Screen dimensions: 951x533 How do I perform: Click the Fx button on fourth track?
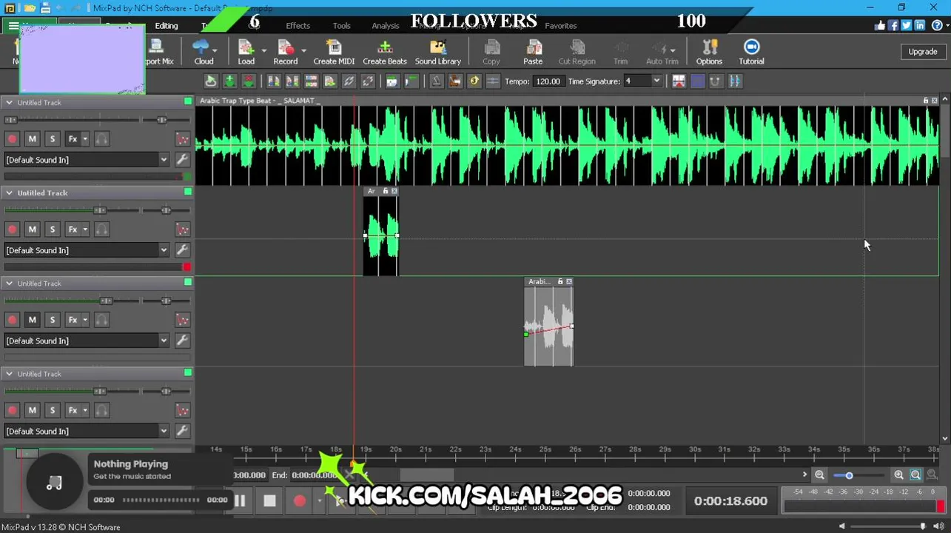click(x=73, y=410)
